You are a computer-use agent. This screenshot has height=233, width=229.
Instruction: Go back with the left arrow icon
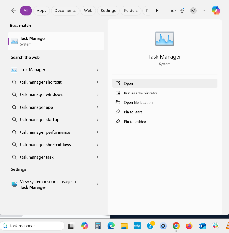pyautogui.click(x=14, y=11)
